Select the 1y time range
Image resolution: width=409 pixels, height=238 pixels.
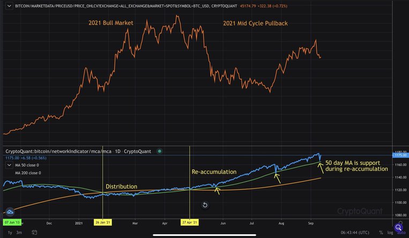click(x=10, y=233)
